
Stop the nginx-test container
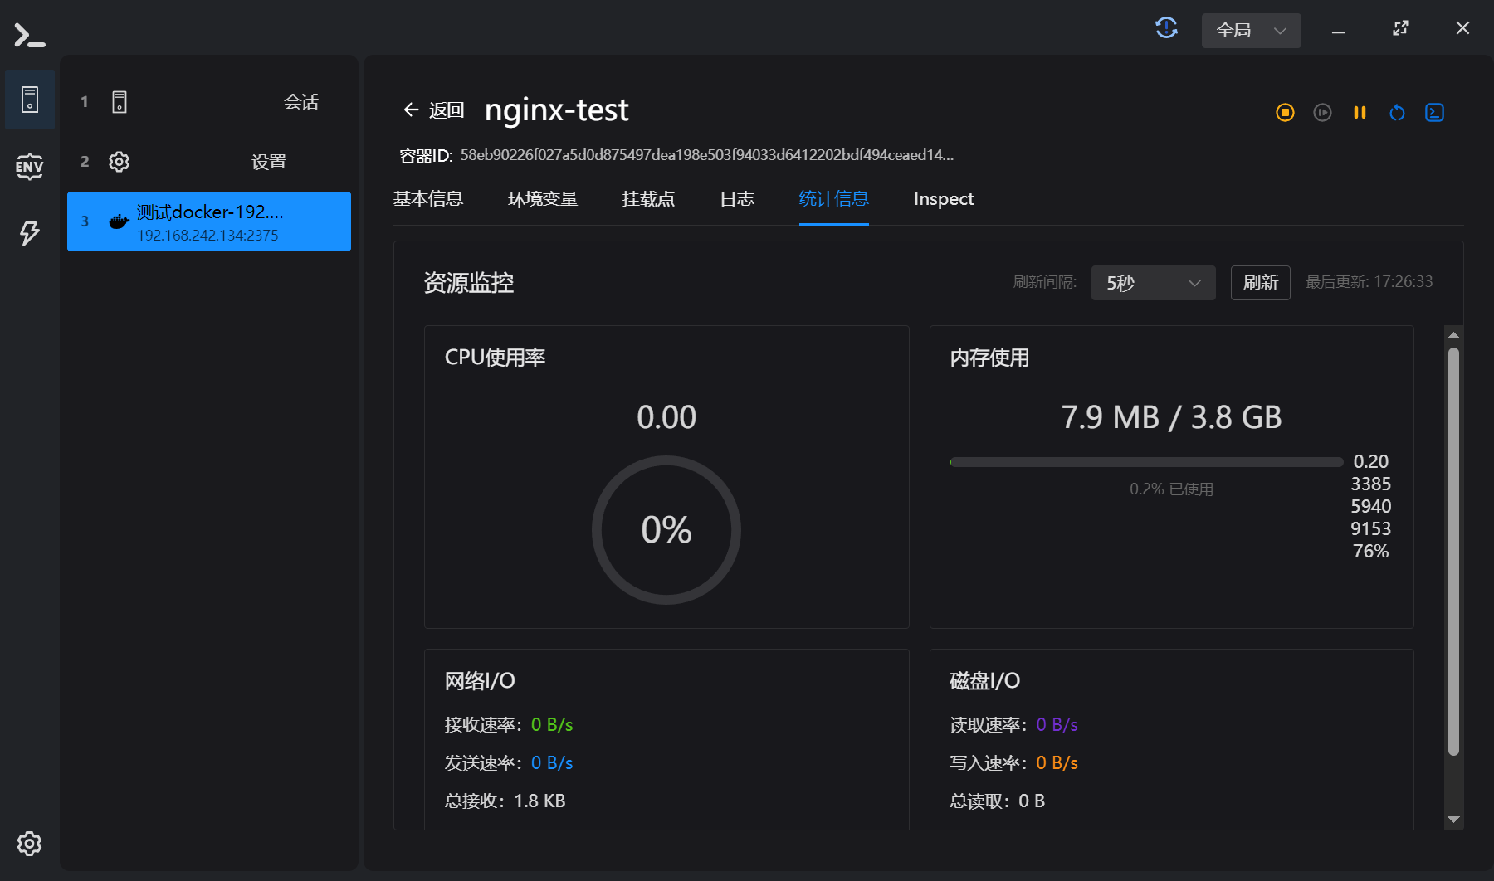coord(1285,113)
